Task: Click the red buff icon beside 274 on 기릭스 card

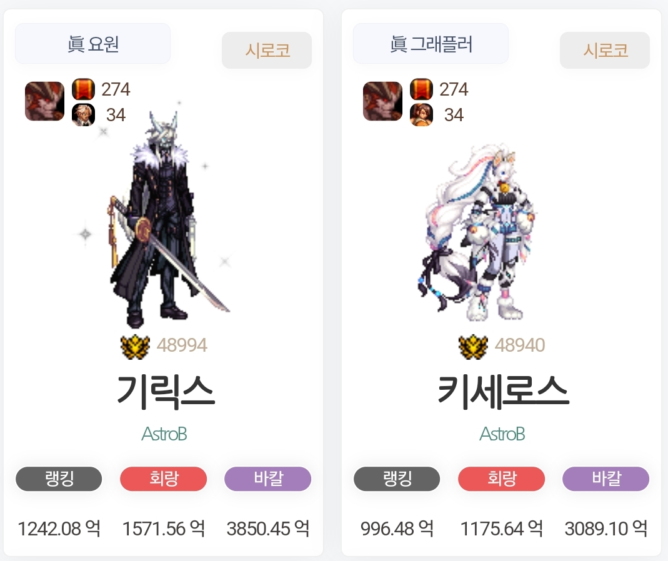Action: point(83,89)
